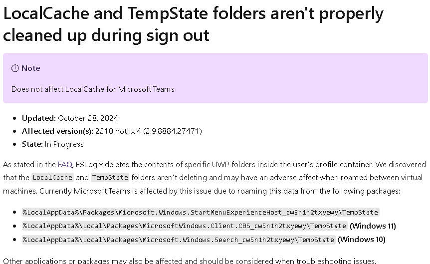Click the Note label
Image resolution: width=430 pixels, height=264 pixels.
coord(31,68)
